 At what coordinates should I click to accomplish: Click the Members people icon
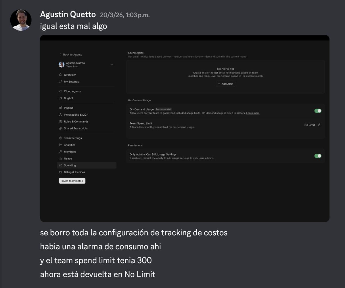[x=61, y=152]
